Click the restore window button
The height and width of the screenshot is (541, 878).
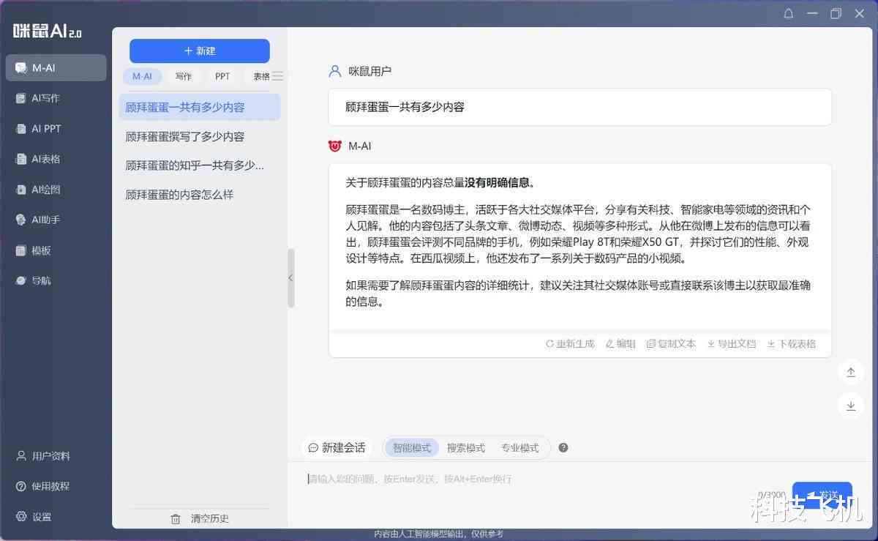[836, 14]
